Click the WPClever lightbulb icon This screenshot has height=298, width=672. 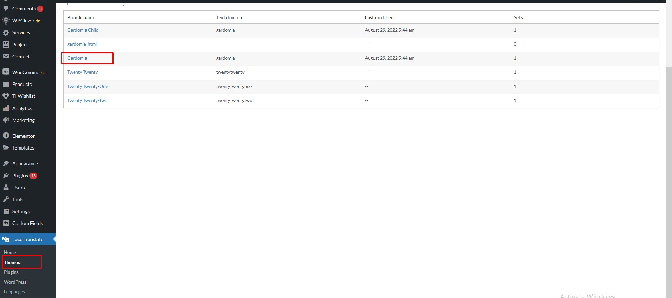(x=6, y=20)
